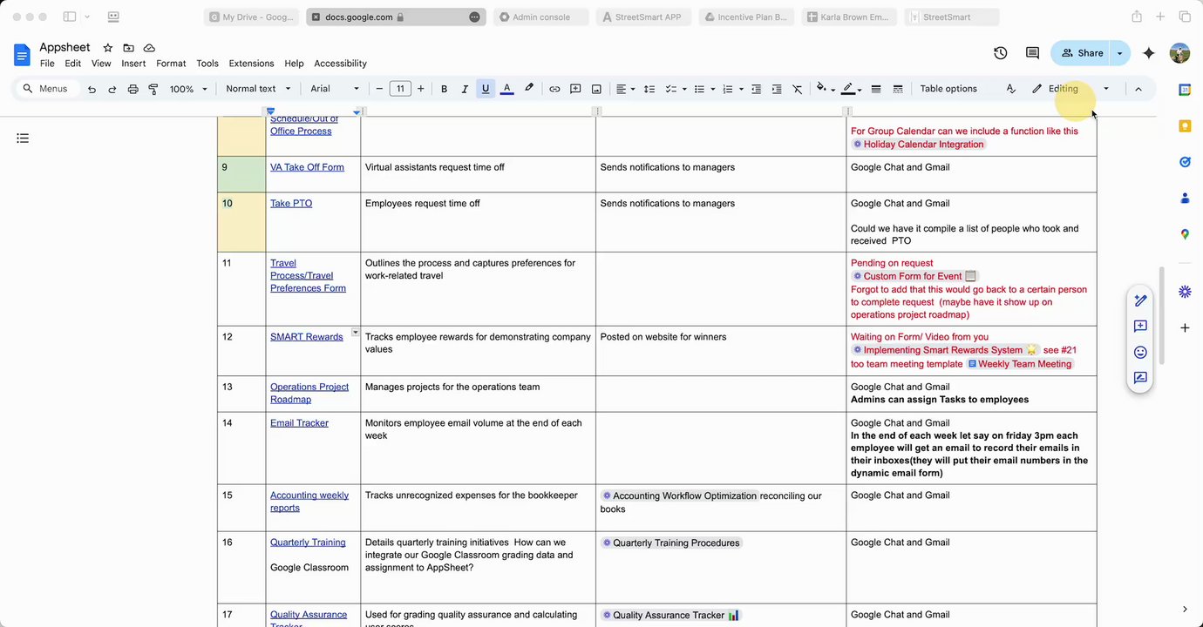
Task: Check the cloud document status icon
Action: point(149,48)
